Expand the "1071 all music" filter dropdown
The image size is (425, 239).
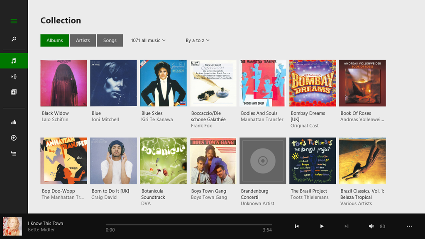[148, 40]
